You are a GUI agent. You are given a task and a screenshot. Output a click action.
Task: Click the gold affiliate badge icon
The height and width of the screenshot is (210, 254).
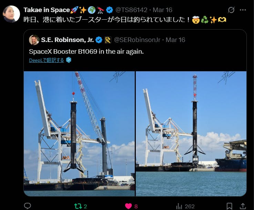coord(108,40)
